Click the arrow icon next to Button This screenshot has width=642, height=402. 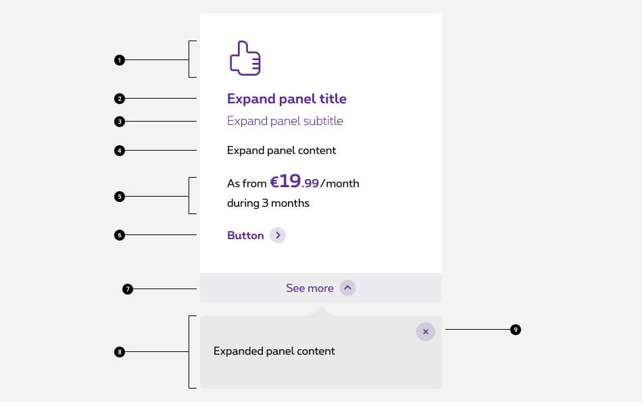click(278, 235)
